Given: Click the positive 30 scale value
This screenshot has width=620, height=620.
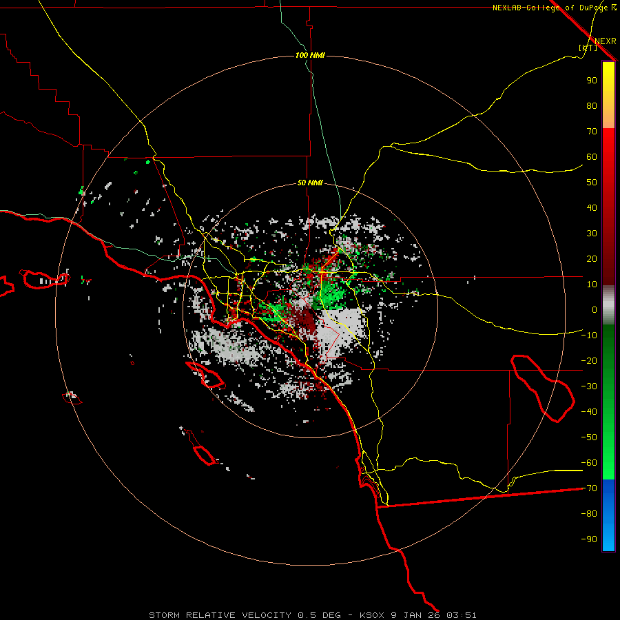Looking at the screenshot, I should click(x=592, y=234).
